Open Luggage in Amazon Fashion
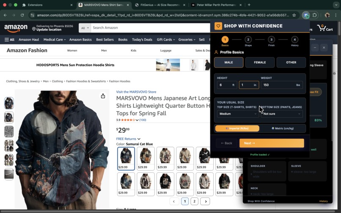Image resolution: width=341 pixels, height=213 pixels. (166, 50)
